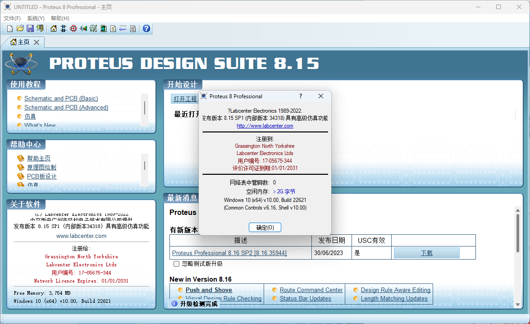Create a new project from toolbar
This screenshot has height=324, width=530.
tap(10, 29)
